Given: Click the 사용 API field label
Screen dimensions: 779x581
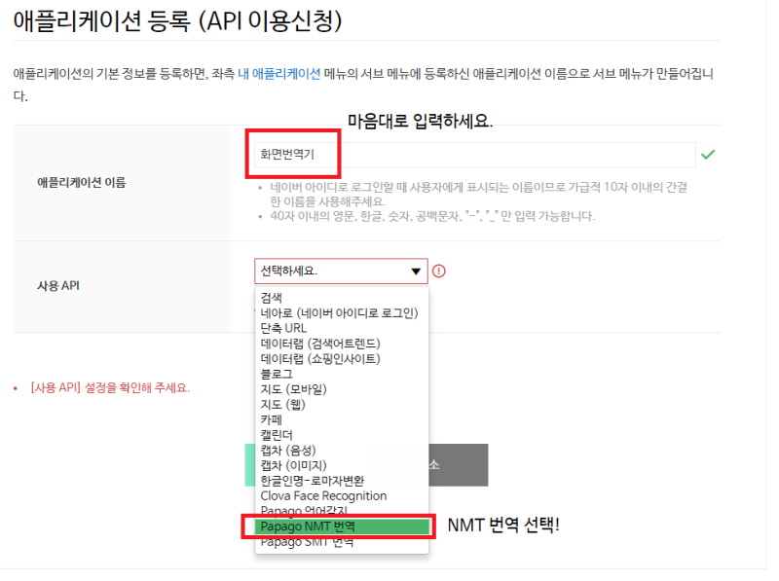Looking at the screenshot, I should 58,285.
